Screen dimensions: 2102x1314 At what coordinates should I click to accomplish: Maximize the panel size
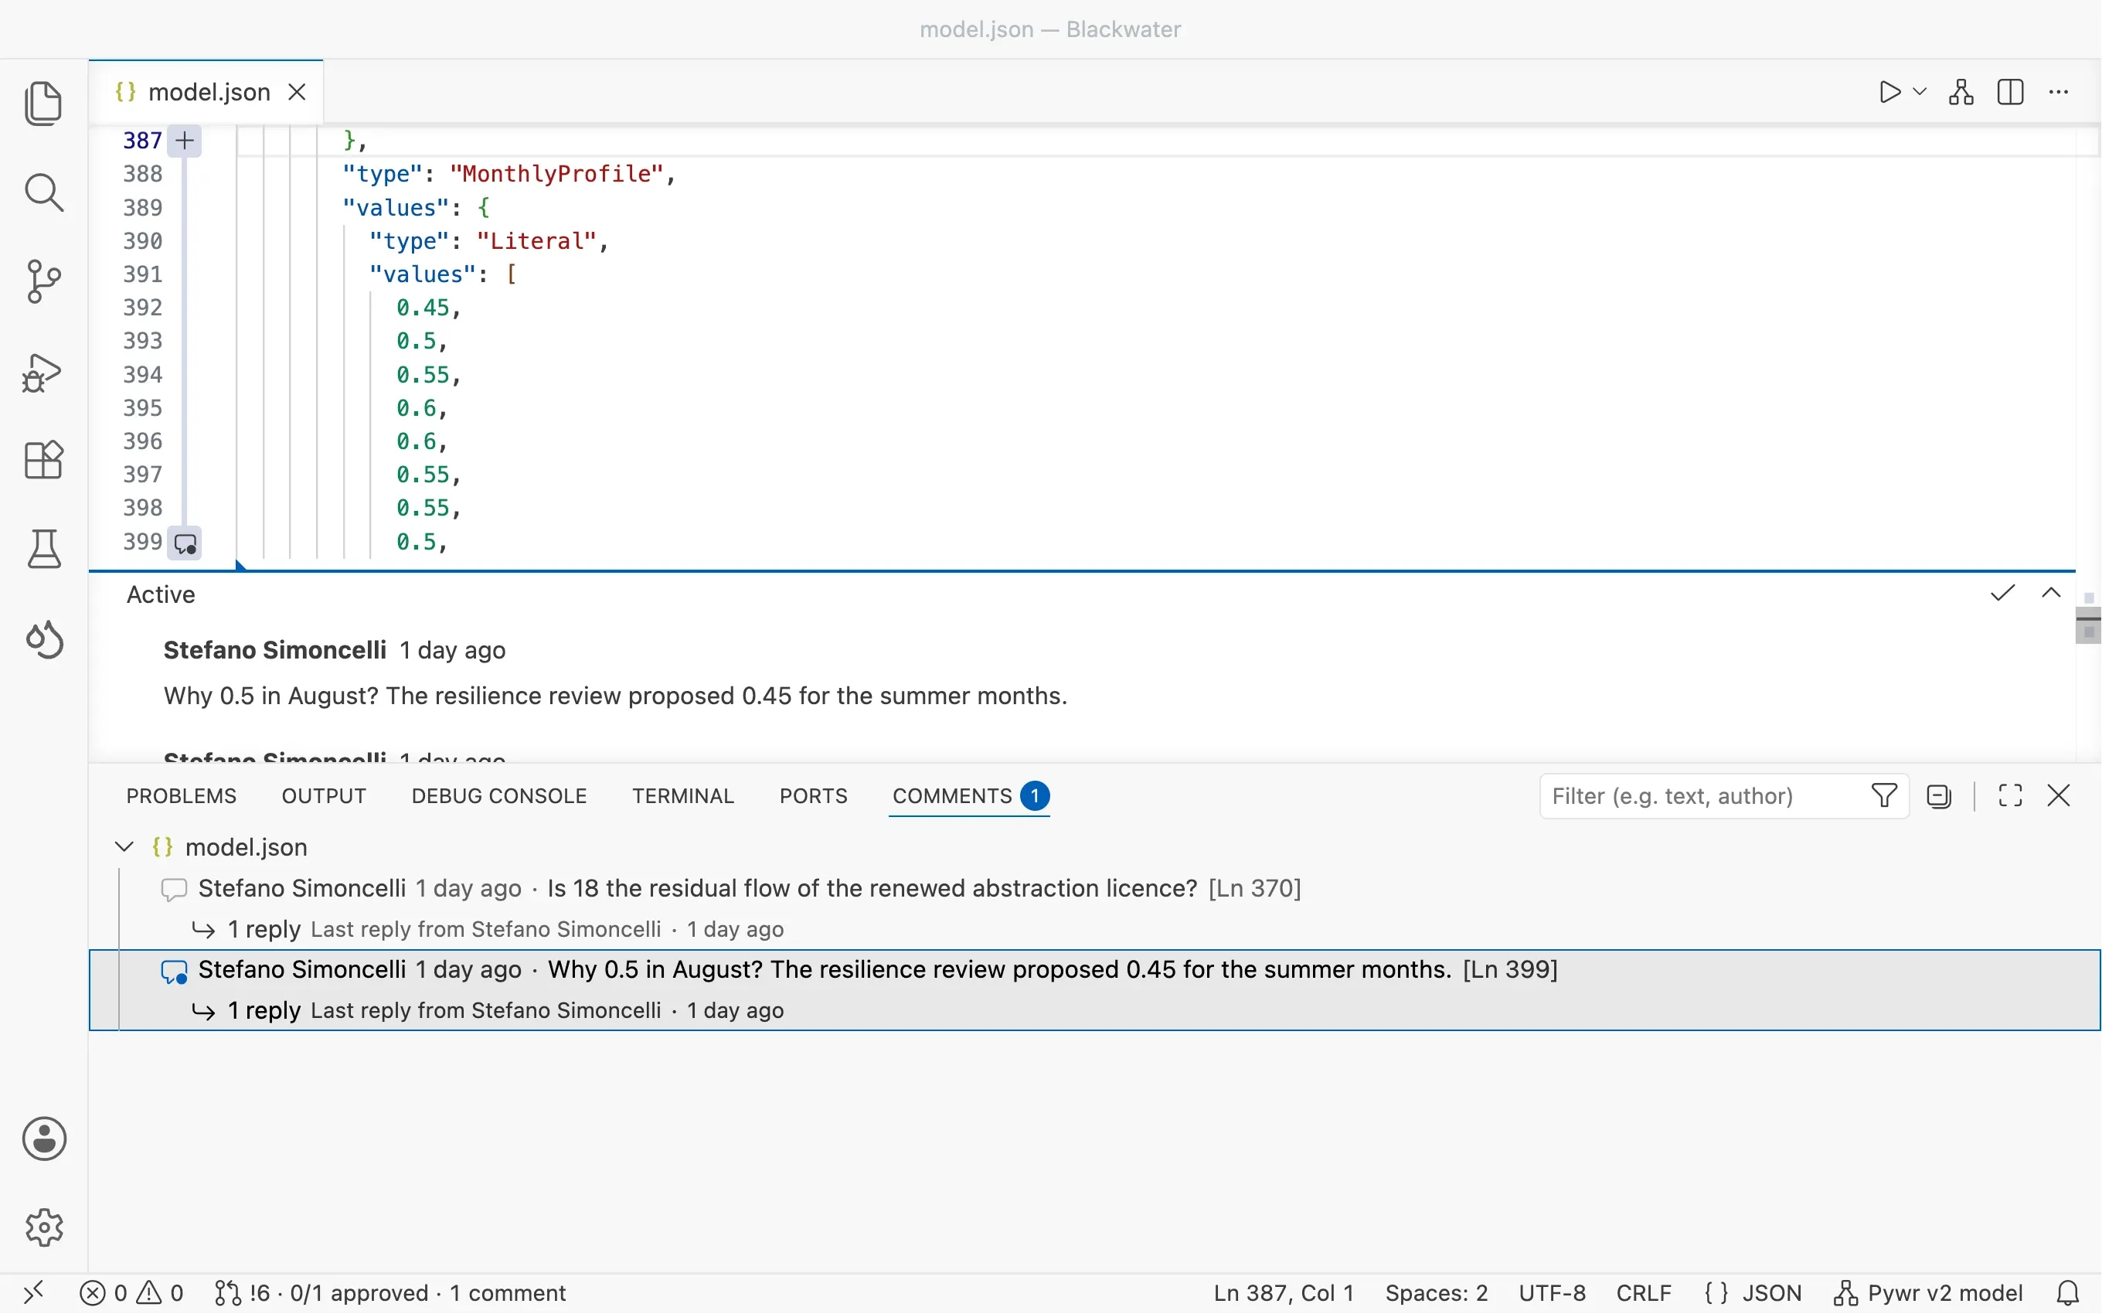(2010, 796)
